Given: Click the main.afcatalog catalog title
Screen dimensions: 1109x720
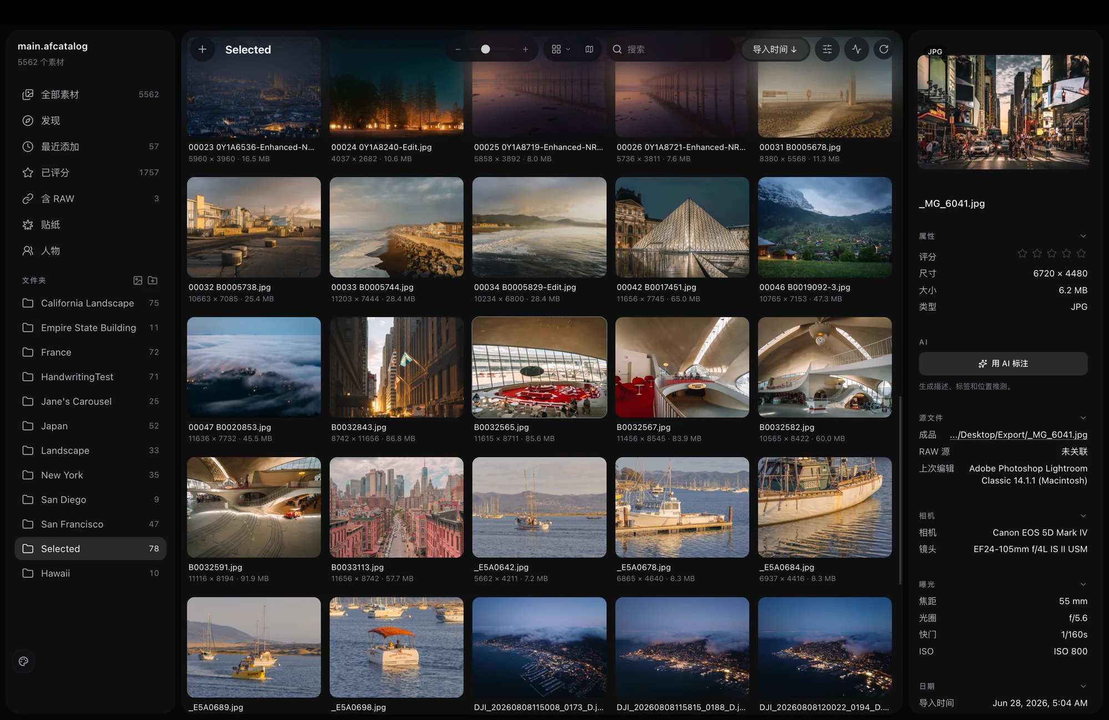Looking at the screenshot, I should pyautogui.click(x=53, y=46).
